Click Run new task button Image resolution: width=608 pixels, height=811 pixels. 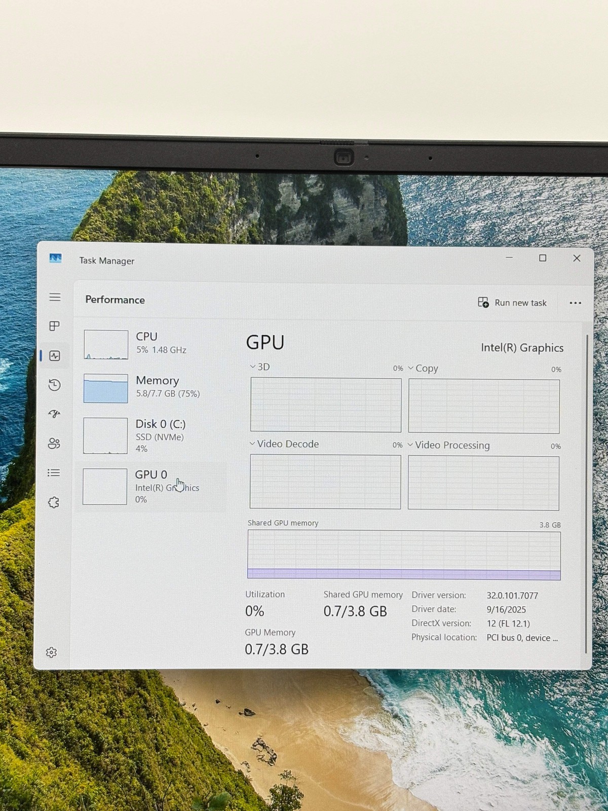[x=512, y=303]
